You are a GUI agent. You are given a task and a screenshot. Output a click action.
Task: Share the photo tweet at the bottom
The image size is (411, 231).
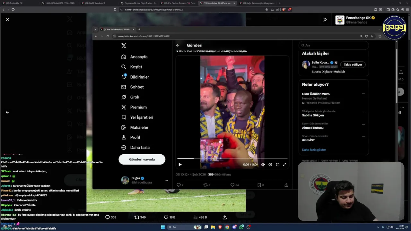click(225, 217)
